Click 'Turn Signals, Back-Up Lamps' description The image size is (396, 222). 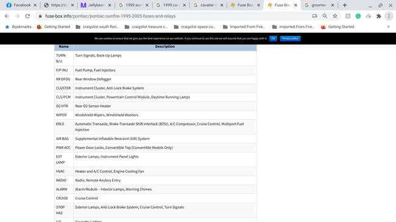tap(98, 55)
